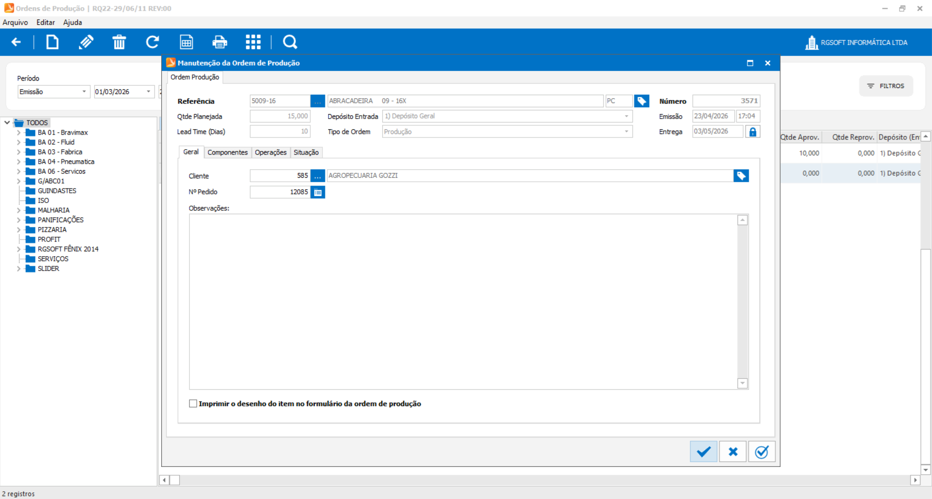Switch to the Componentes tab
Screen dimensions: 932x499
click(x=227, y=153)
